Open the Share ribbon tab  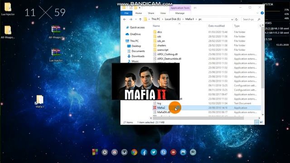(x=151, y=13)
